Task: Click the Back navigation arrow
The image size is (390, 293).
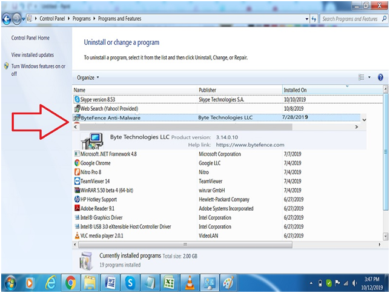Action: click(x=7, y=19)
